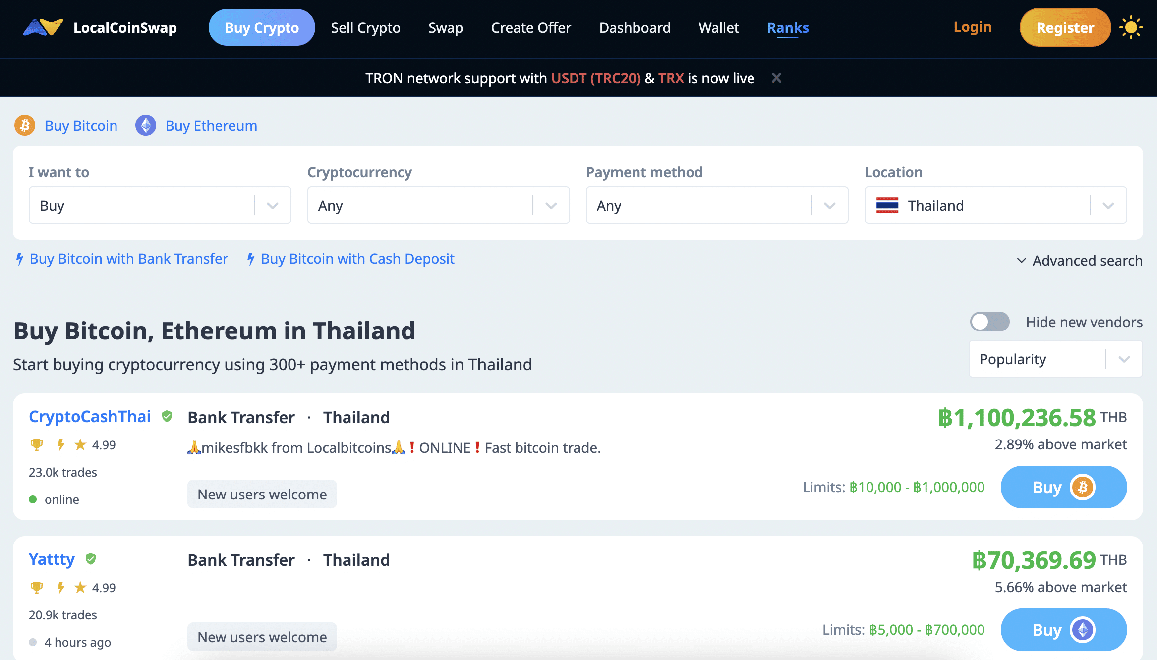Click chevron arrow in Popularity selector

pyautogui.click(x=1124, y=359)
